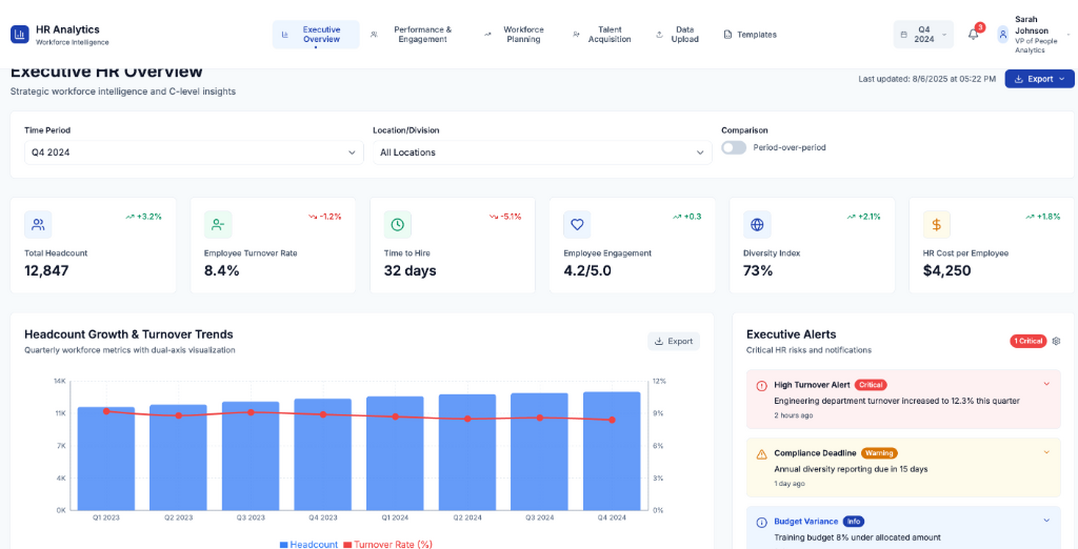
Task: Click the Q1 2024 headcount bar
Action: click(395, 453)
